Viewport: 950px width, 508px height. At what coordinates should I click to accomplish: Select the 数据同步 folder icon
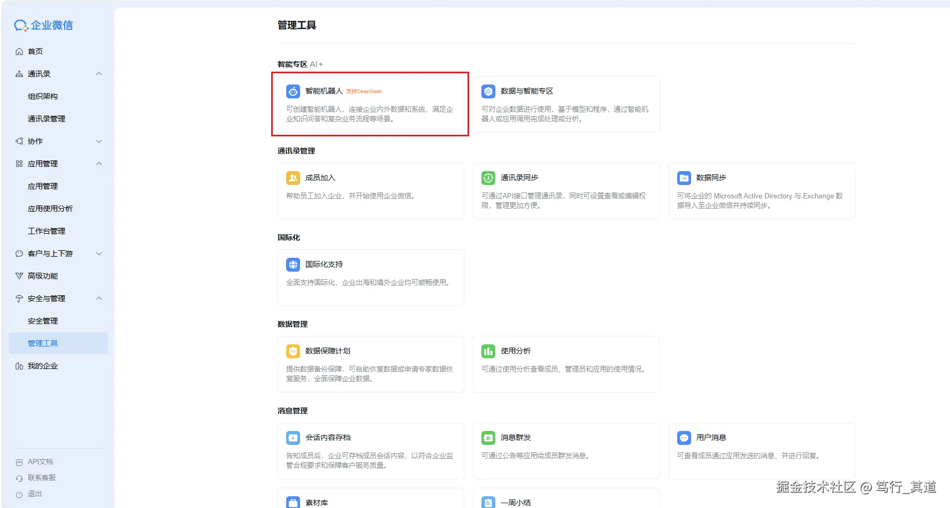(684, 178)
